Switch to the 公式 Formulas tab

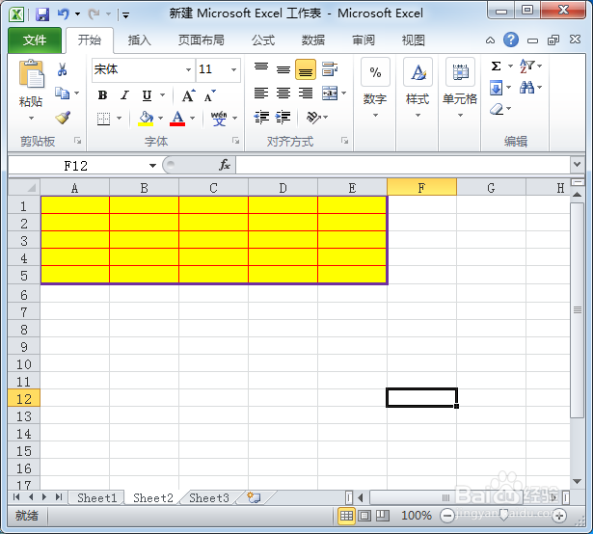pos(263,40)
